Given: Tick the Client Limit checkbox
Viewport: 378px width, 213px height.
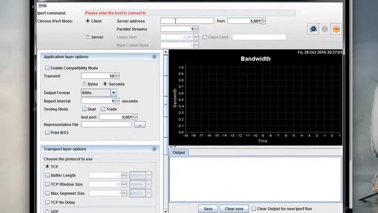Looking at the screenshot, I should point(205,37).
